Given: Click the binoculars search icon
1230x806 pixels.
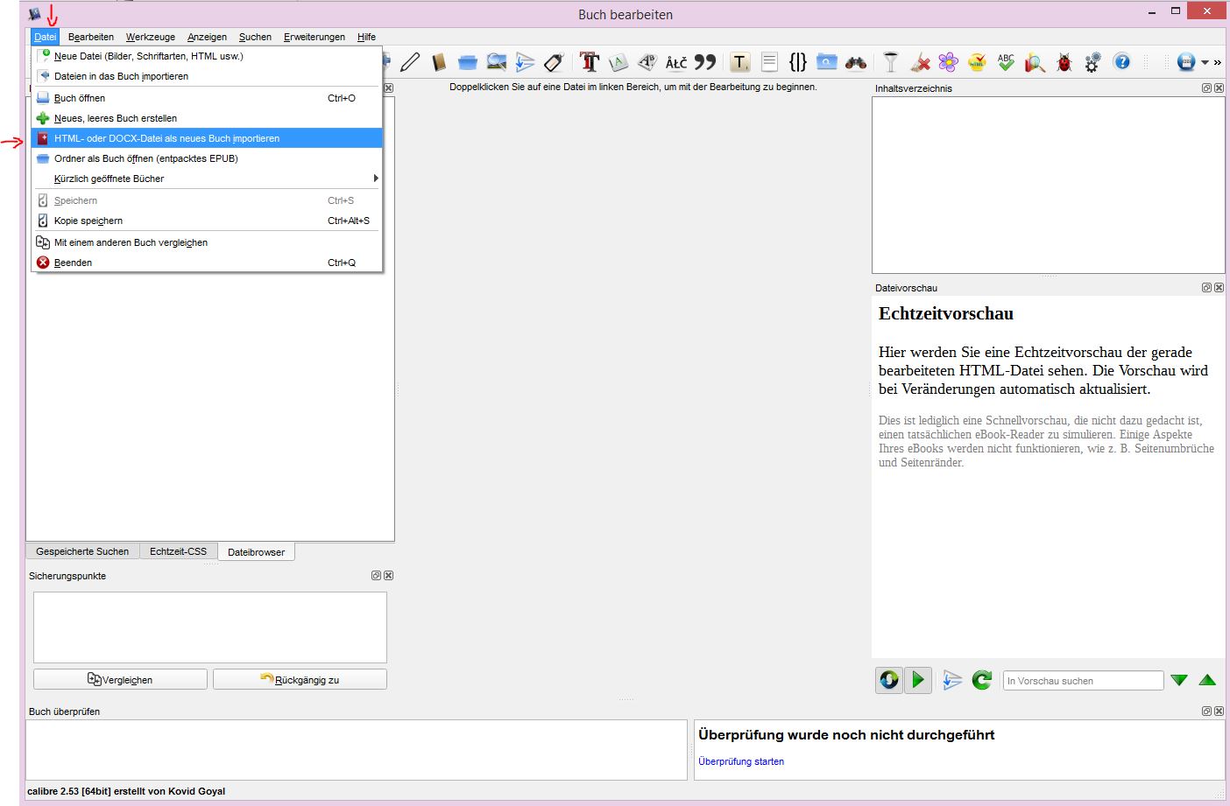Looking at the screenshot, I should (x=856, y=62).
